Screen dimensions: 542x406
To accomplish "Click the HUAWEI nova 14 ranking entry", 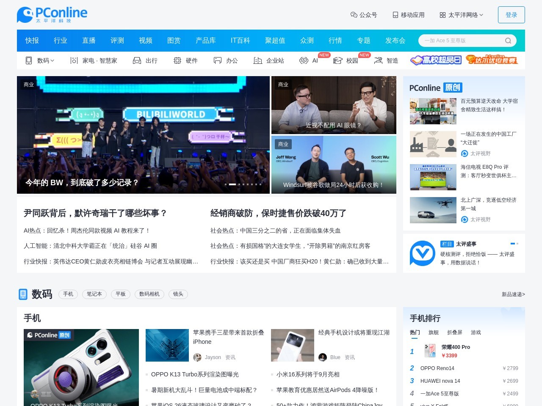I will pos(464,381).
